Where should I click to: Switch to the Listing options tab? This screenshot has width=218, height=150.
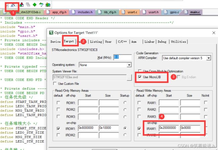pyautogui.click(x=96, y=42)
